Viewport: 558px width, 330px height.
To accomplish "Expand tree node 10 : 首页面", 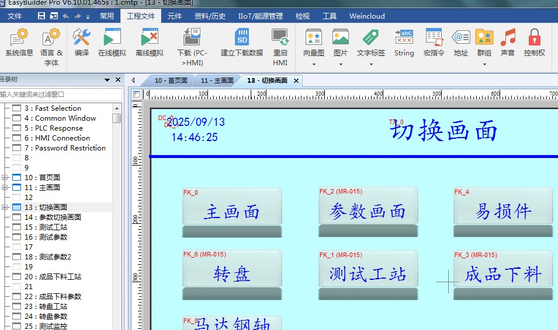I will pyautogui.click(x=5, y=177).
